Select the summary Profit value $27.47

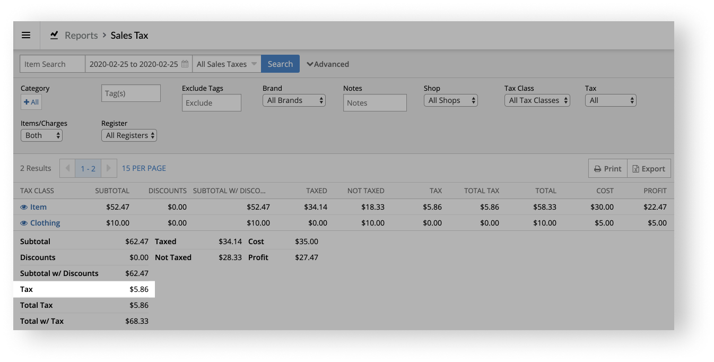click(307, 257)
